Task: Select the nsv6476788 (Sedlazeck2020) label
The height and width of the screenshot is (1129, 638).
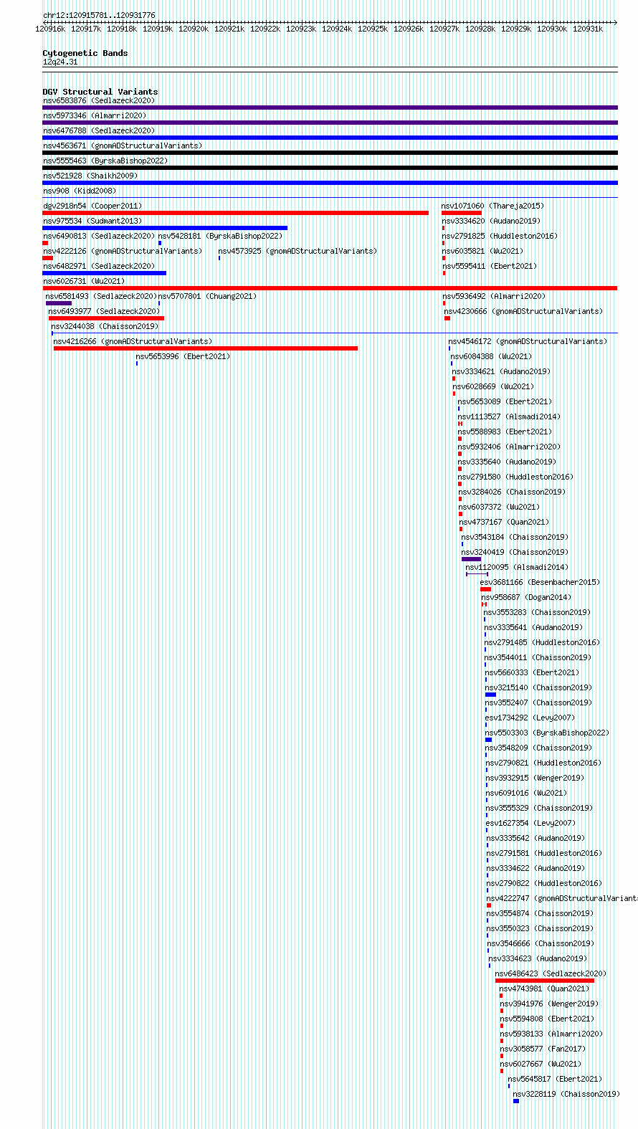Action: point(99,131)
